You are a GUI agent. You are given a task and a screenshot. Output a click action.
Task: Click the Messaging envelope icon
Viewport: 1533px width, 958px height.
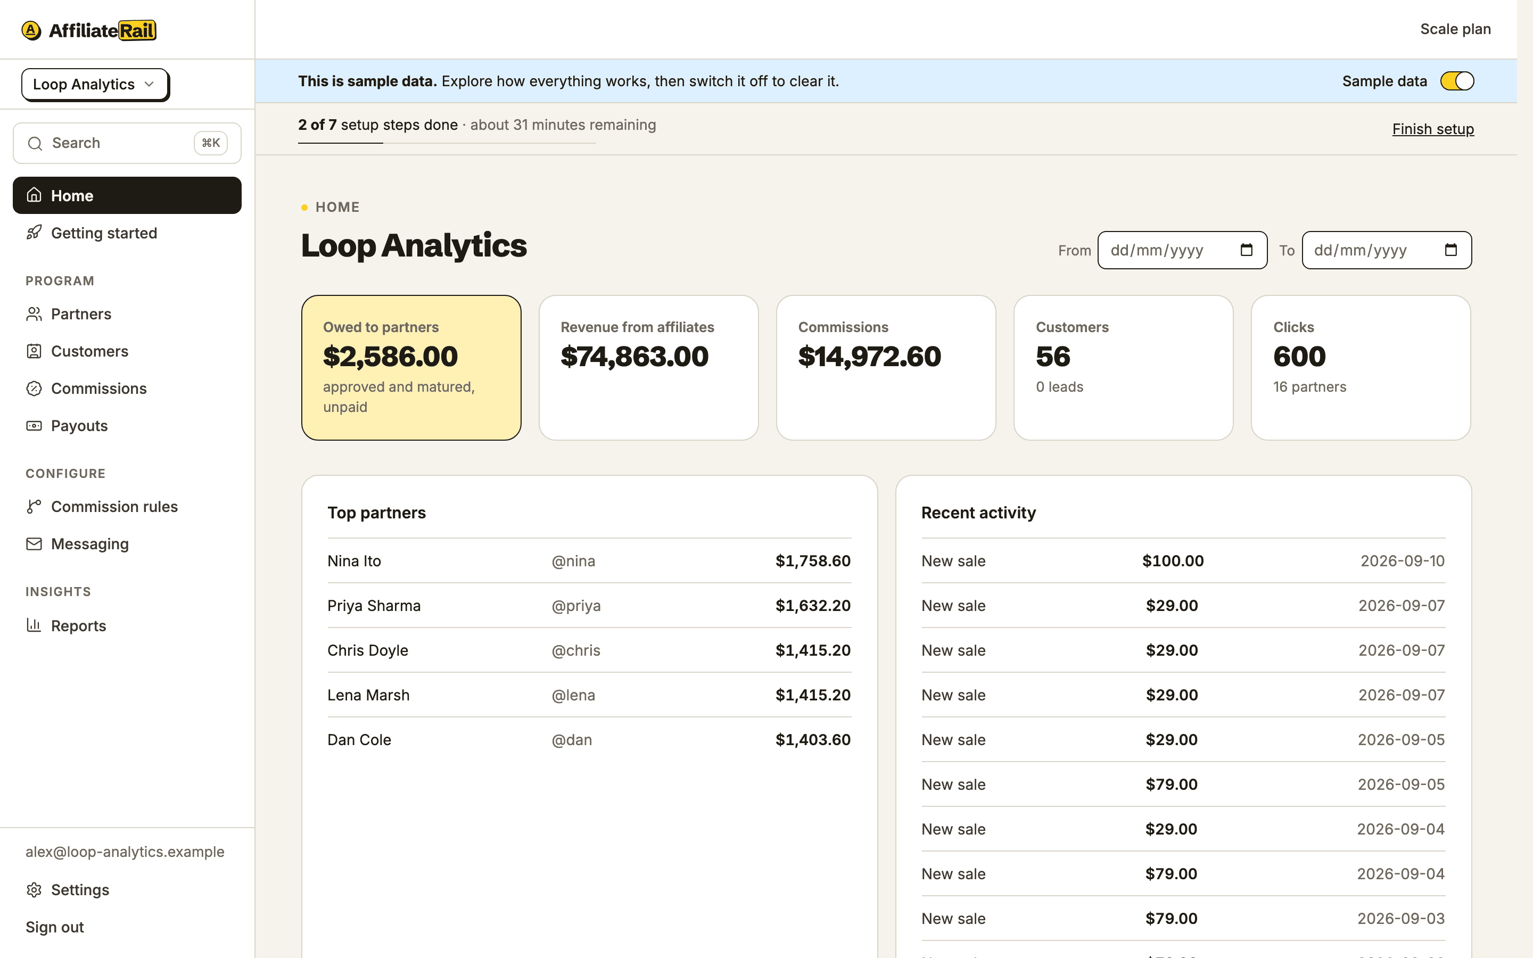[x=34, y=543]
